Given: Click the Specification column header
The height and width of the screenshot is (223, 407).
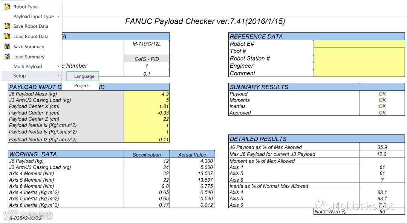Looking at the screenshot, I should (147, 155).
